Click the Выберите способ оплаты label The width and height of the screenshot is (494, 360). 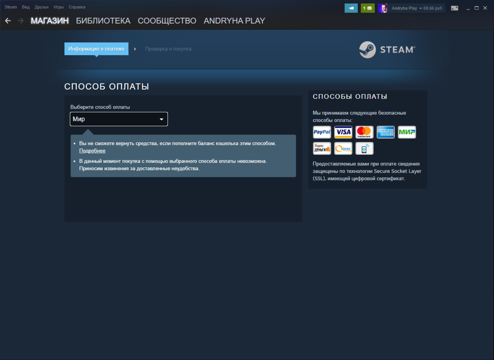coord(100,107)
